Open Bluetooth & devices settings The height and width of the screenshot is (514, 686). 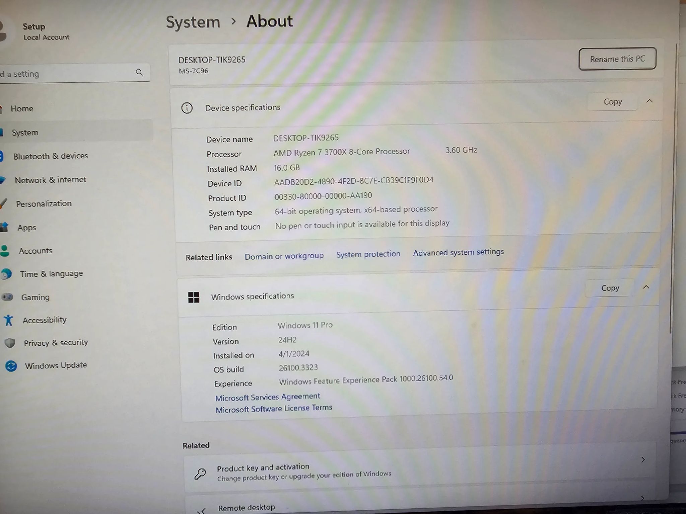click(51, 156)
